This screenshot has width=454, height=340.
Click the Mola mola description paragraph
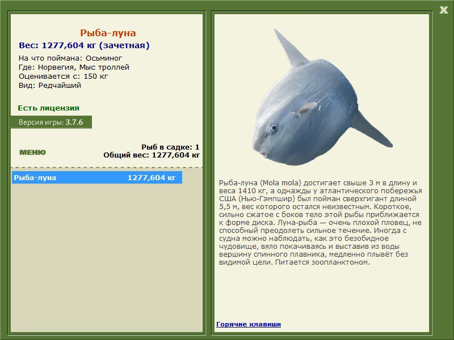click(x=320, y=223)
